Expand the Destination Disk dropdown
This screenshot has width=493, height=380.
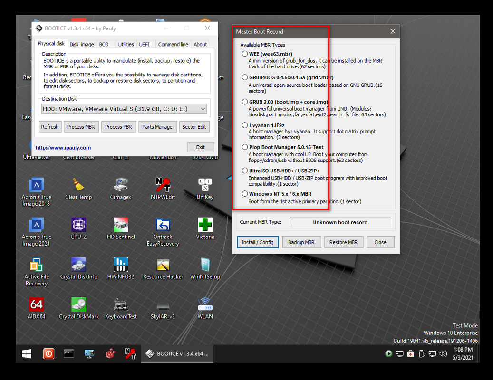[x=203, y=109]
